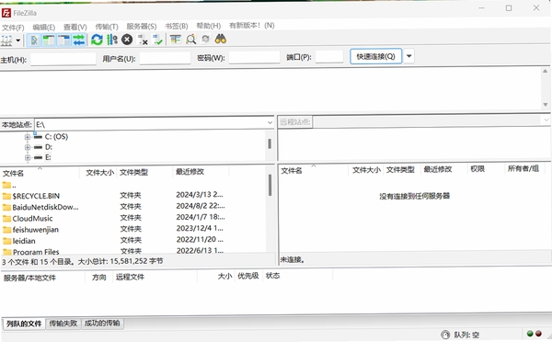This screenshot has width=552, height=342.
Task: Open the 书签(B) menu
Action: pyautogui.click(x=177, y=26)
